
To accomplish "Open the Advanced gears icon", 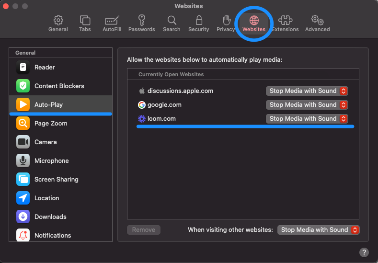I will click(x=317, y=21).
